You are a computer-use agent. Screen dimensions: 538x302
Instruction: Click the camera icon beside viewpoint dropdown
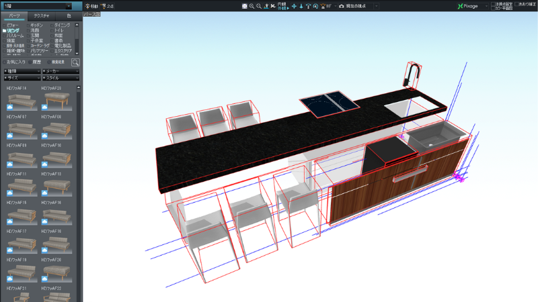tap(341, 5)
